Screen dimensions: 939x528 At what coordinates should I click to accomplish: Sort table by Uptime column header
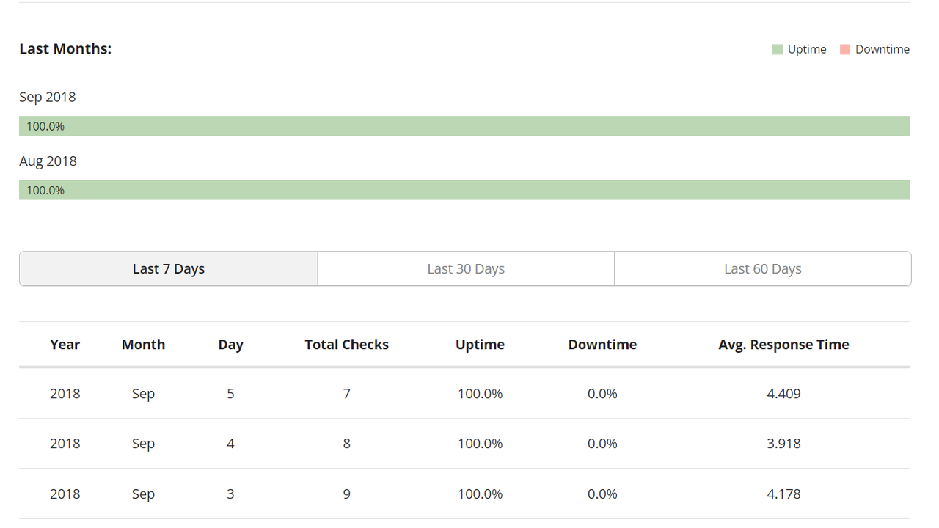480,345
